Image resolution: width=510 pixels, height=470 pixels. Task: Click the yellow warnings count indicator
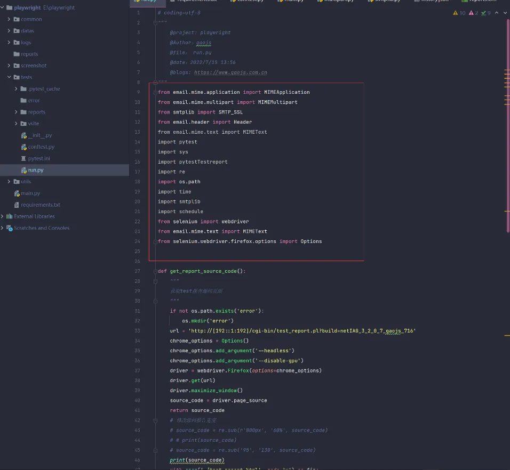click(459, 13)
